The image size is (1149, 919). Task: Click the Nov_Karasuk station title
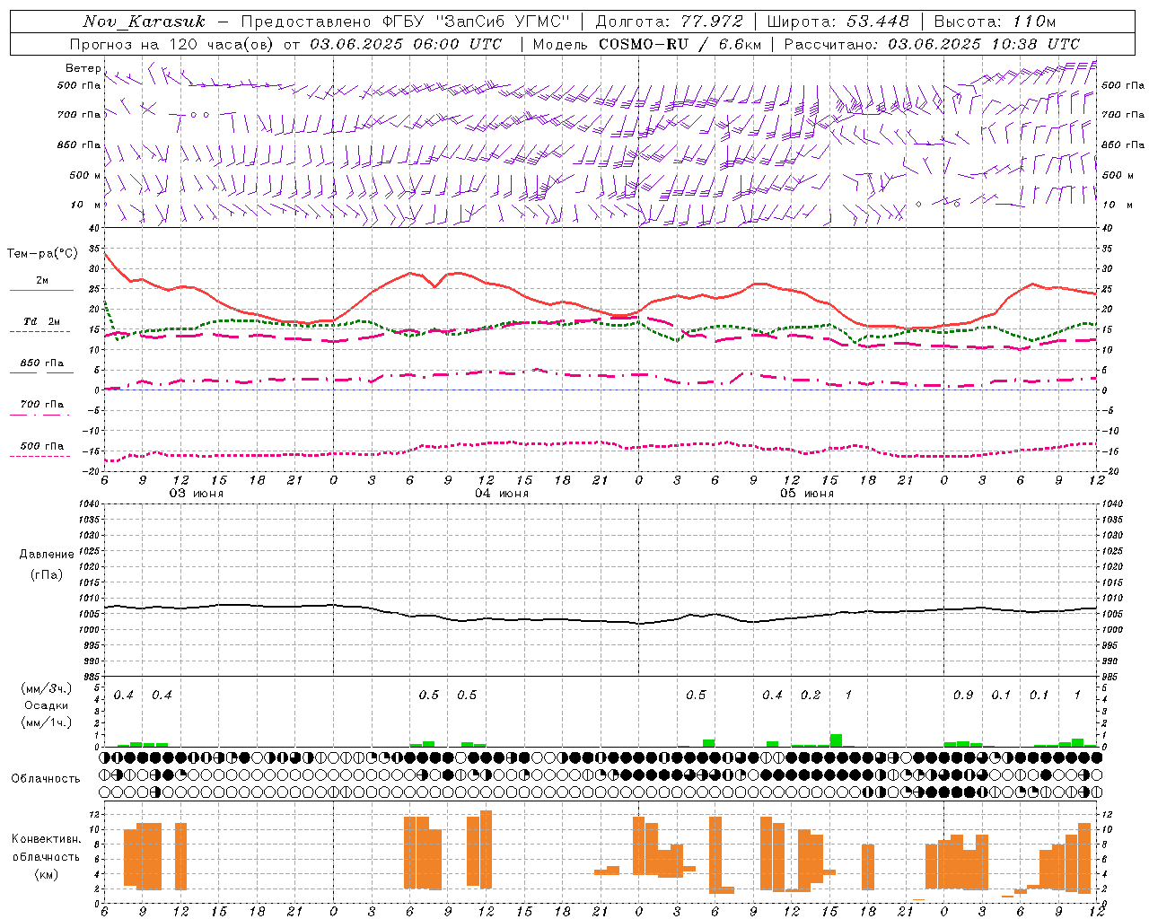[144, 22]
